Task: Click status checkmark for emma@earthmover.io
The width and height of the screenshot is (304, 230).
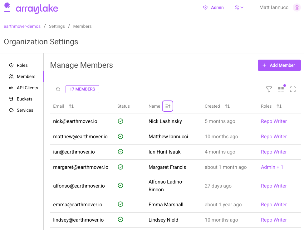Action: pyautogui.click(x=120, y=204)
